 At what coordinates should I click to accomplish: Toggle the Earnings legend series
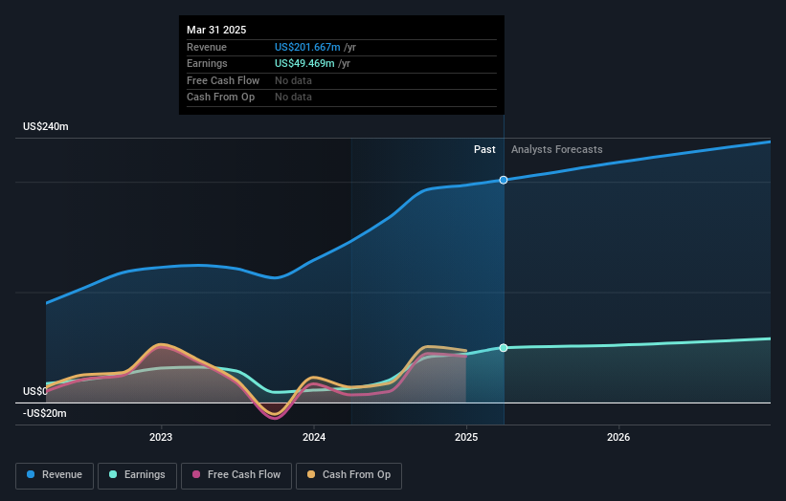click(x=137, y=475)
